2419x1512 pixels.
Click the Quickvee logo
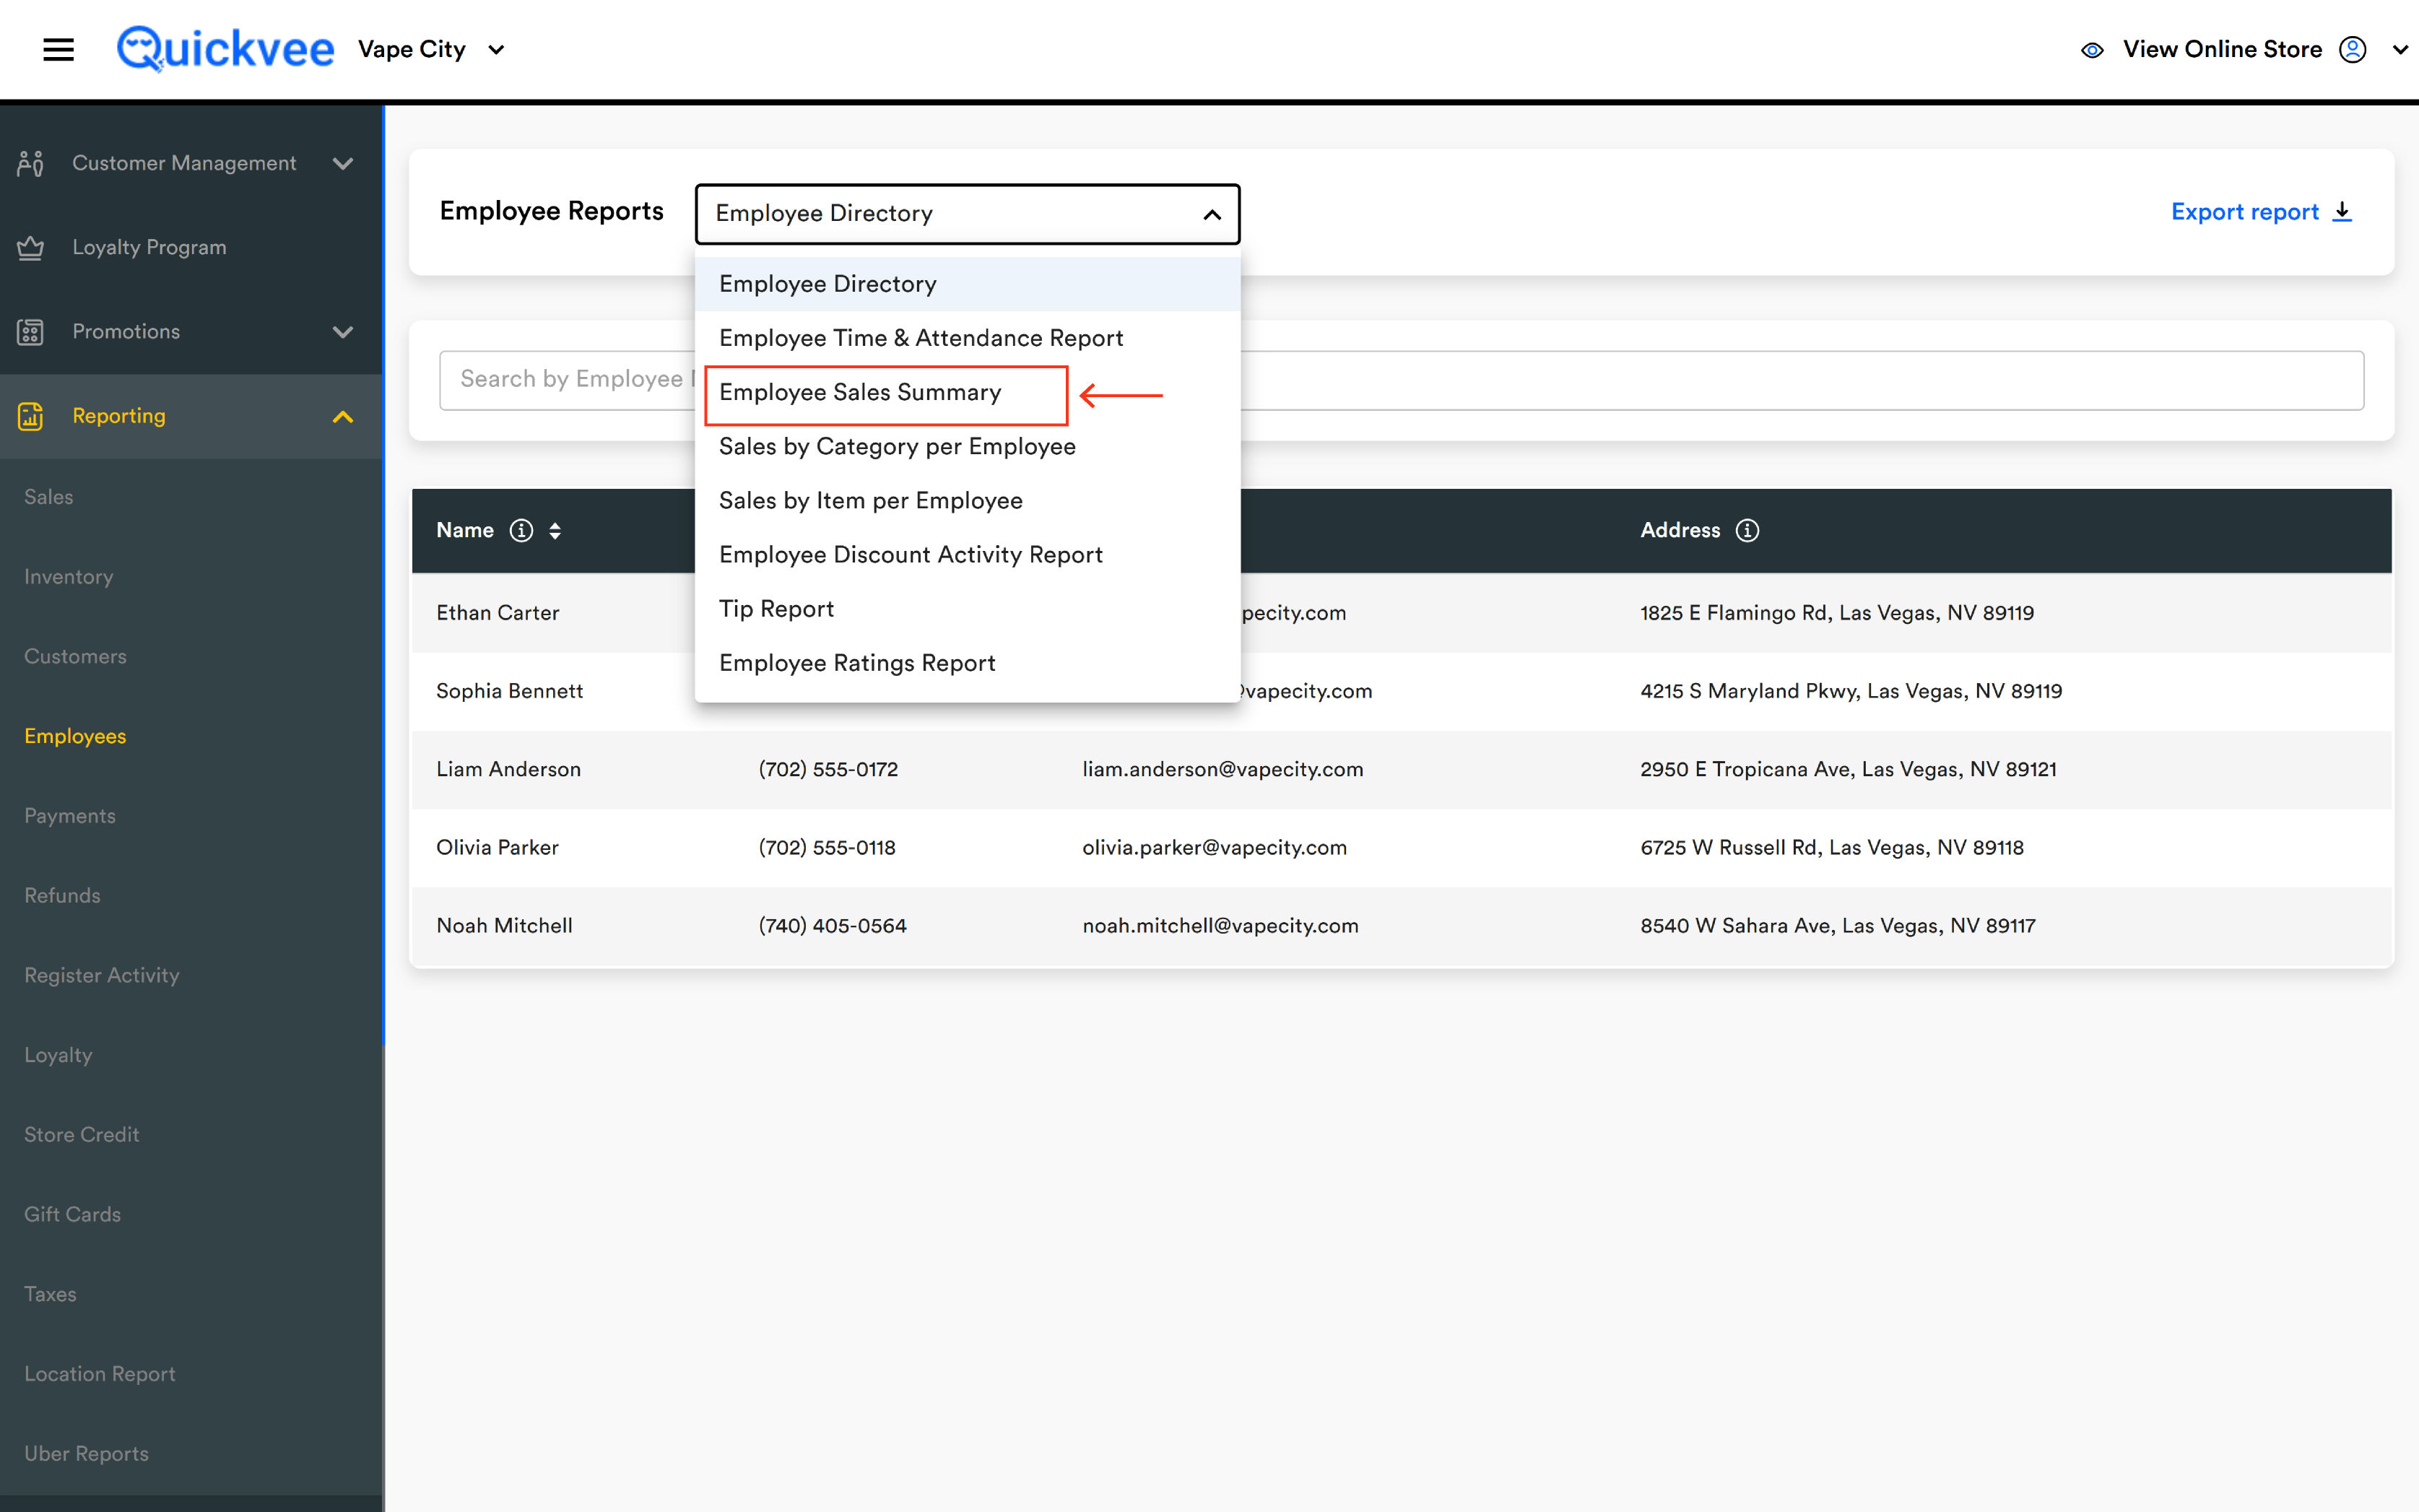pyautogui.click(x=225, y=49)
